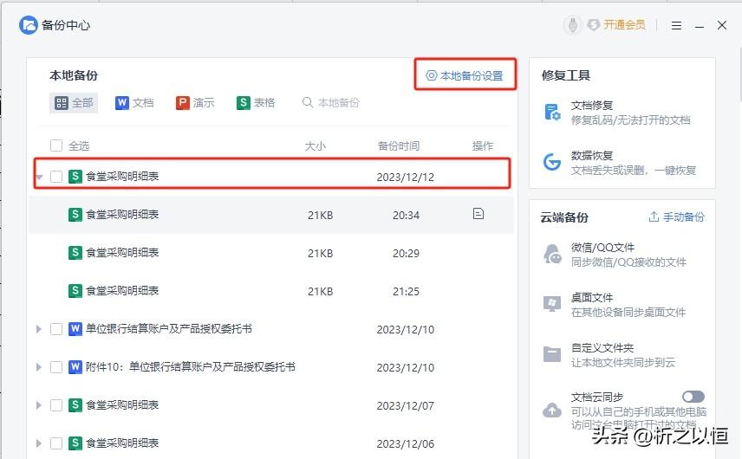Collapse the 食堂采购明细表 2023/12/12 group
Viewport: 742px width, 459px height.
pos(40,178)
